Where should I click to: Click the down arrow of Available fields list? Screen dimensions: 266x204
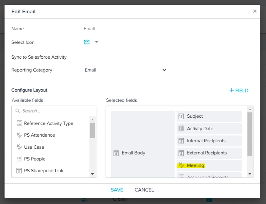[92, 174]
